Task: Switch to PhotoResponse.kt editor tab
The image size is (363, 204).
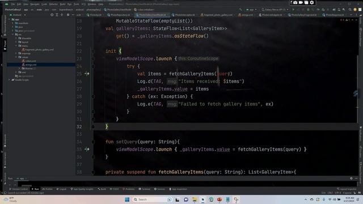Action: pyautogui.click(x=335, y=15)
